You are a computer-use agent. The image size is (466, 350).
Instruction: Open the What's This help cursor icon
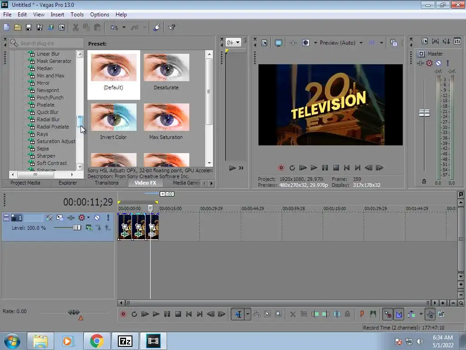(172, 28)
